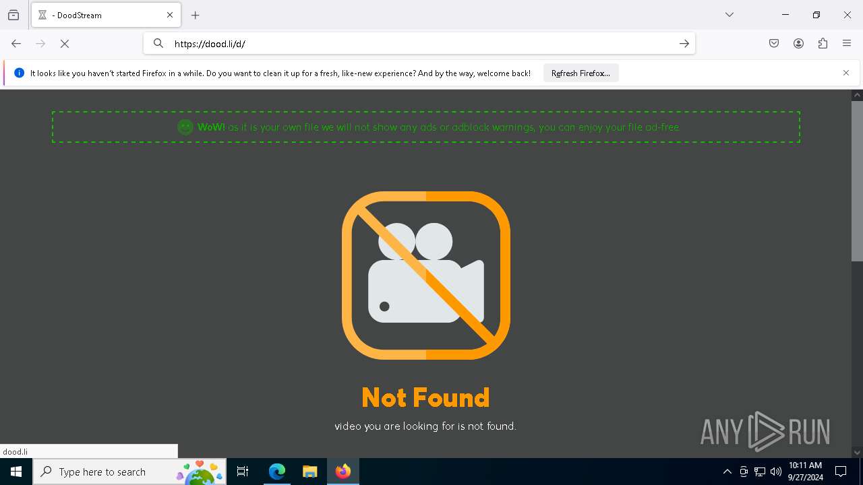Show hidden system tray icons
The height and width of the screenshot is (485, 863).
click(x=727, y=472)
